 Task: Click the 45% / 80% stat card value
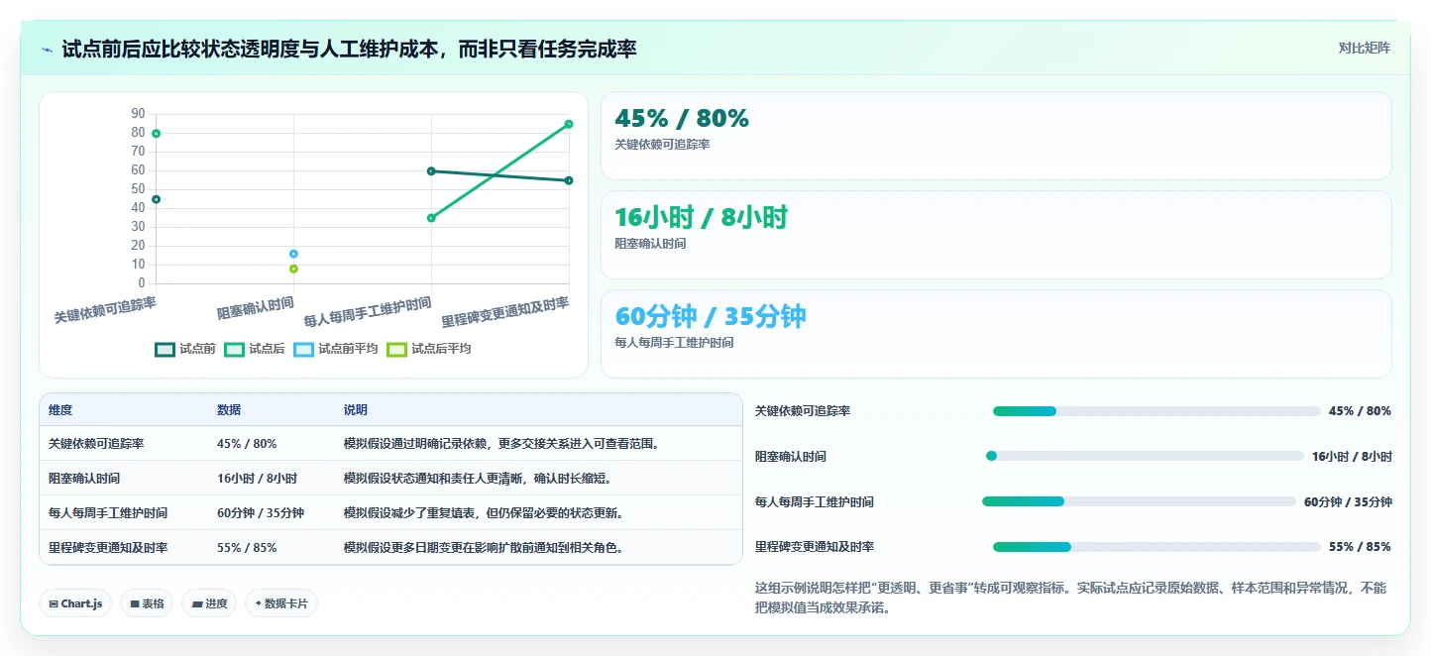tap(682, 119)
